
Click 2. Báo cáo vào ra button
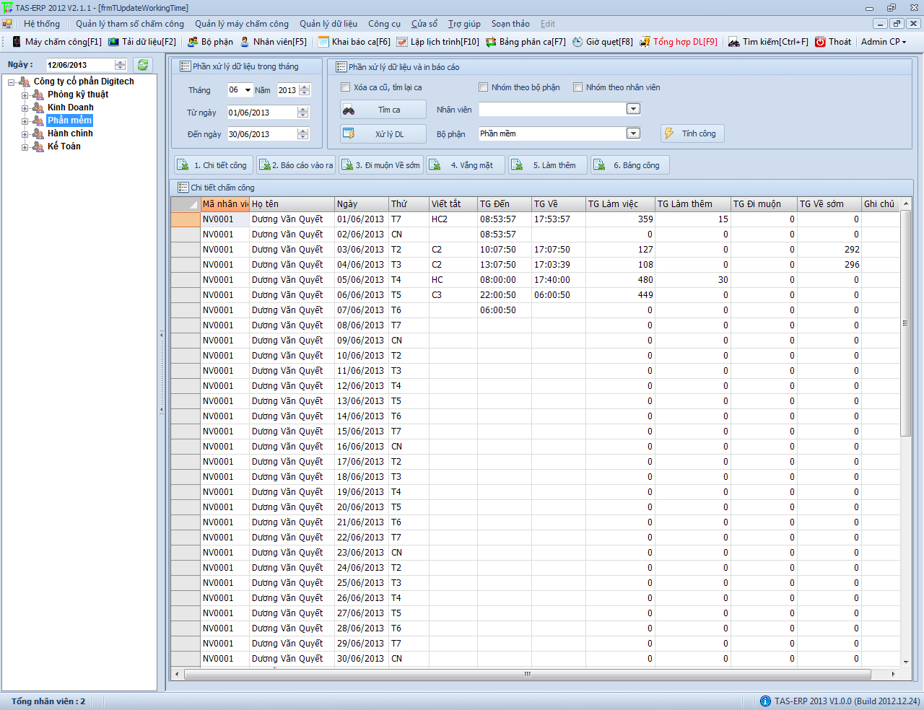296,165
